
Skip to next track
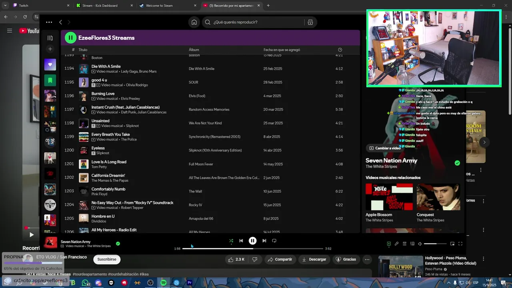click(x=264, y=241)
